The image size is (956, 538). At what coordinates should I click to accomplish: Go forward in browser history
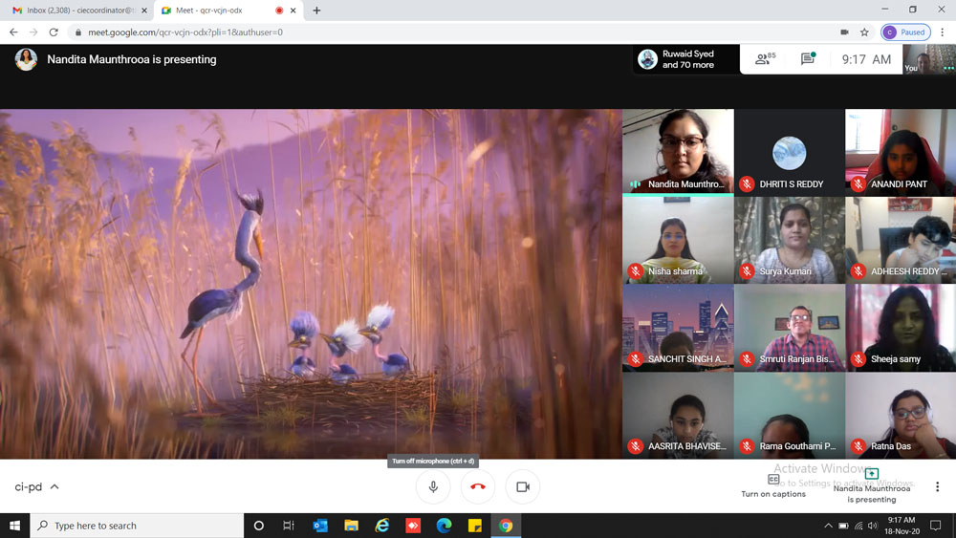pos(33,32)
